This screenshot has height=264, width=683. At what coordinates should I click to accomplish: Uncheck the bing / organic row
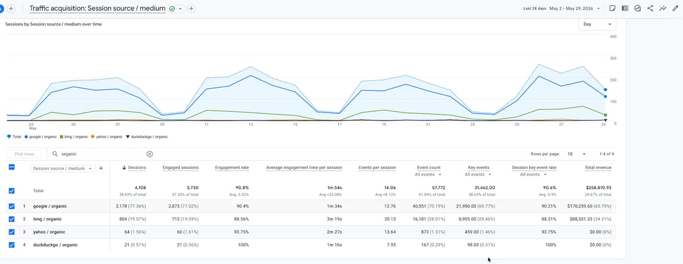[12, 219]
